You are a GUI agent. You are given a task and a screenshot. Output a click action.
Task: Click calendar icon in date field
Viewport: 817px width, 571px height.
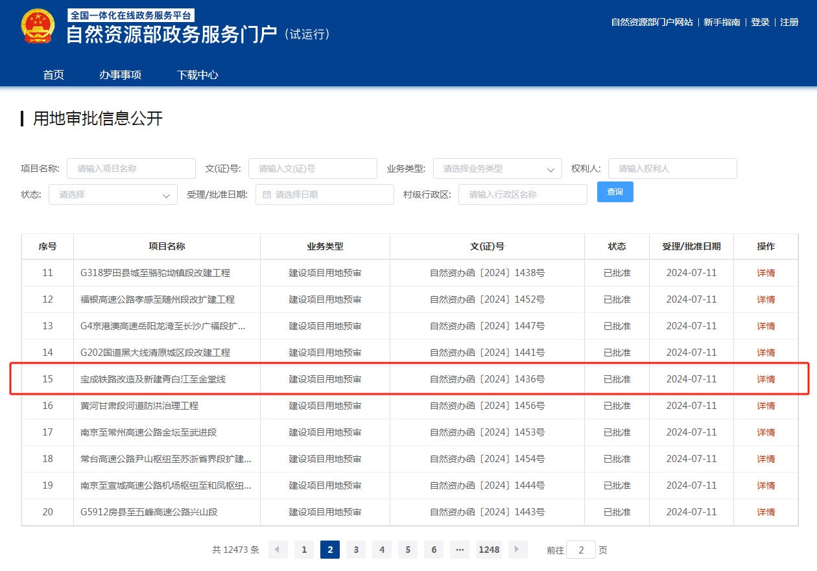pos(266,194)
